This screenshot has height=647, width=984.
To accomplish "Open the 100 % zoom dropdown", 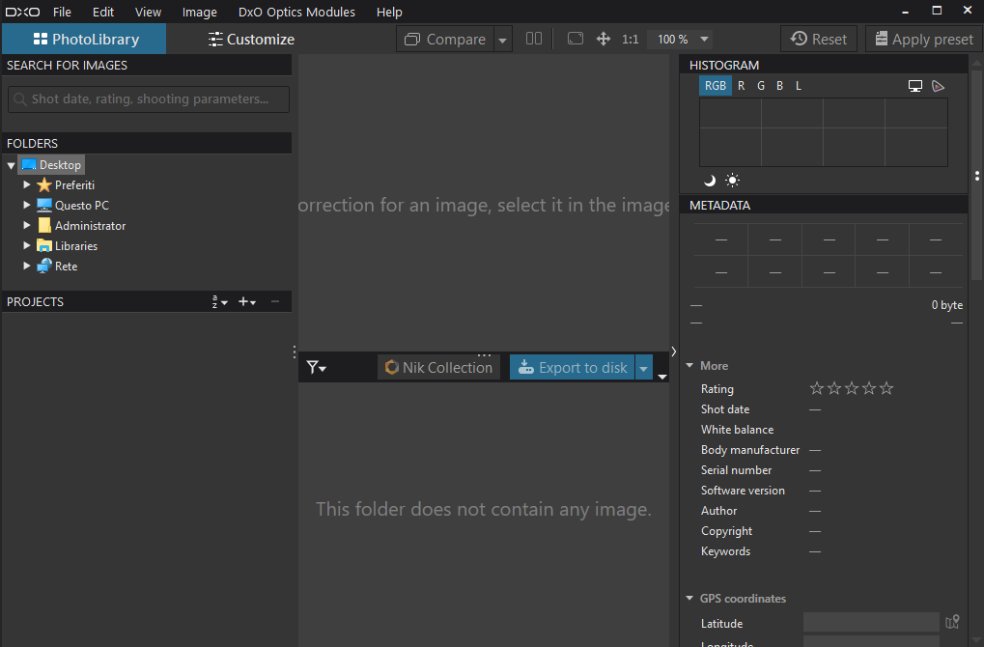I will [x=682, y=39].
